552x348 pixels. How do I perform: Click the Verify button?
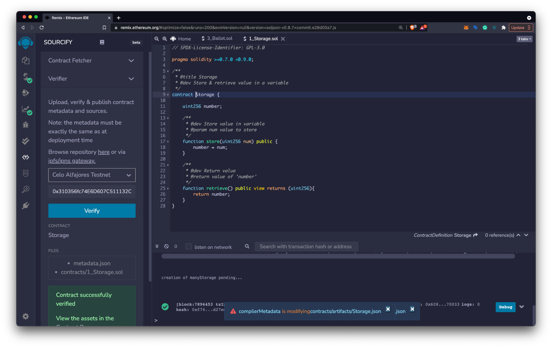pyautogui.click(x=91, y=210)
